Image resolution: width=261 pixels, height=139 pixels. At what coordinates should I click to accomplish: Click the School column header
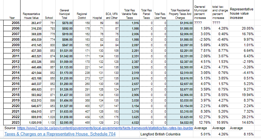click(49, 18)
